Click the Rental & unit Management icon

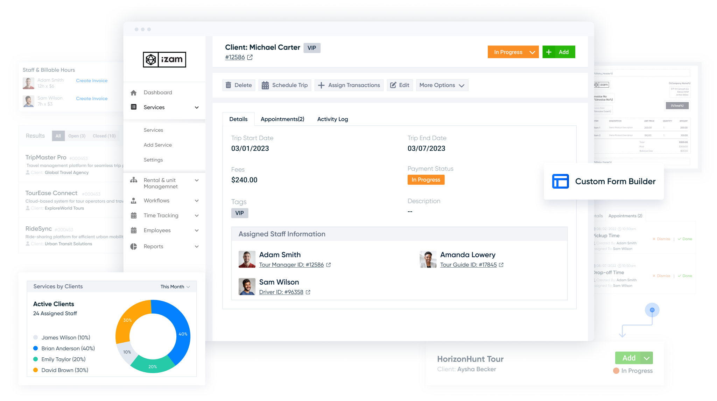click(134, 180)
